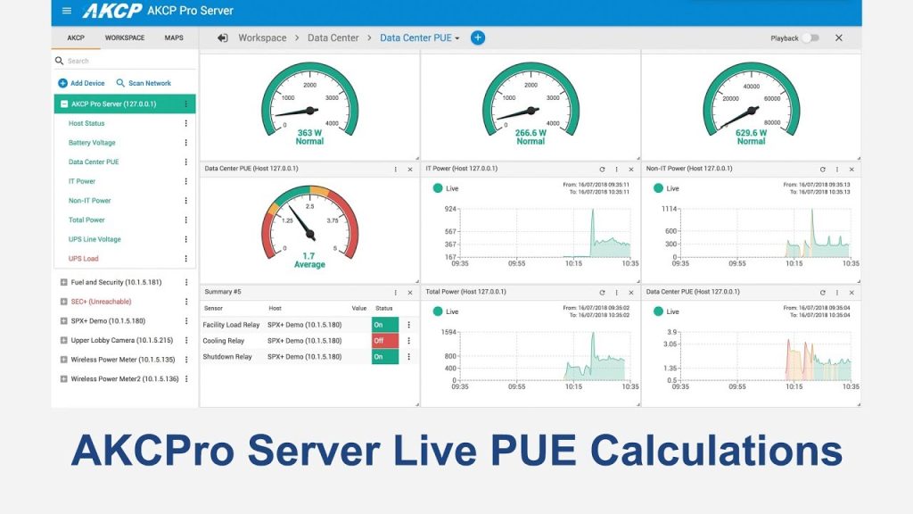Image resolution: width=913 pixels, height=514 pixels.
Task: Expand Upper Lobby Camera node
Action: [63, 340]
